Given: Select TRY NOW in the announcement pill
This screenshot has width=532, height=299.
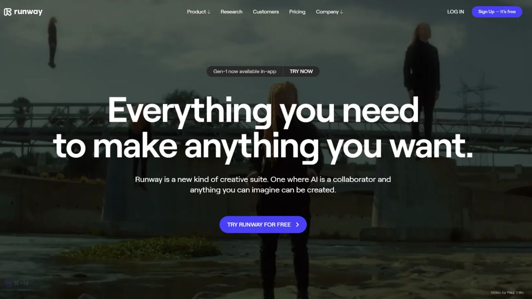Looking at the screenshot, I should point(301,71).
